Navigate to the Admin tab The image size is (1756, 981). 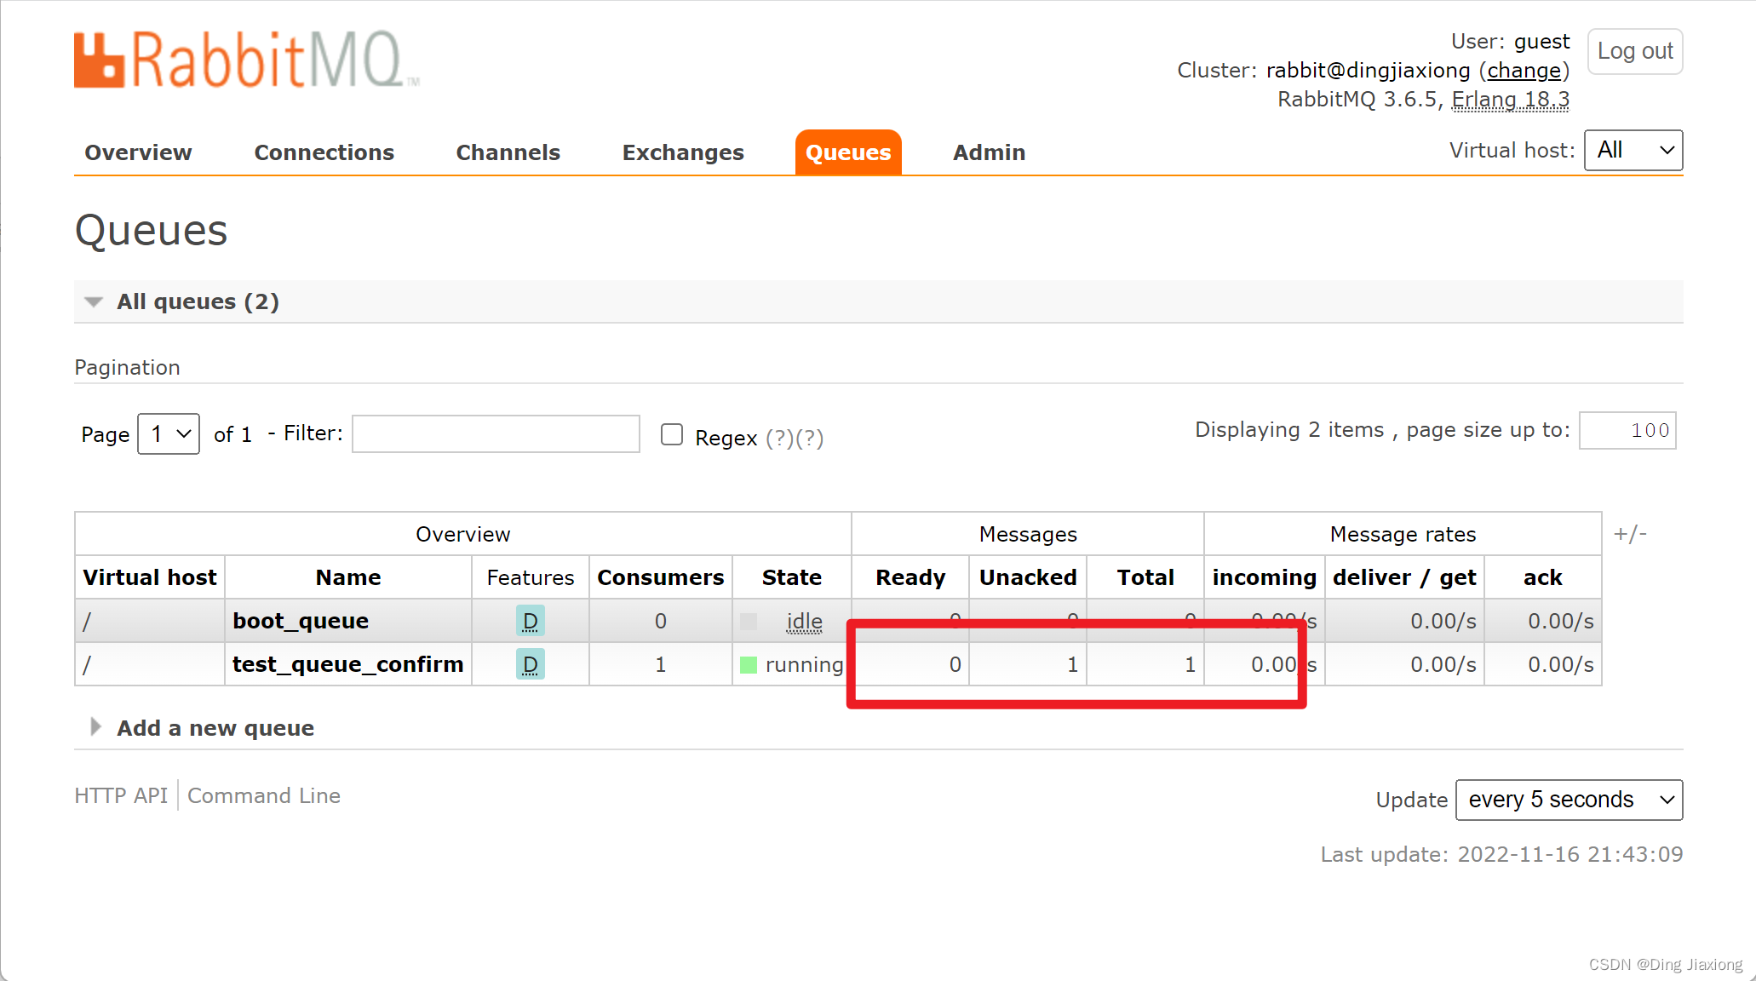(988, 152)
